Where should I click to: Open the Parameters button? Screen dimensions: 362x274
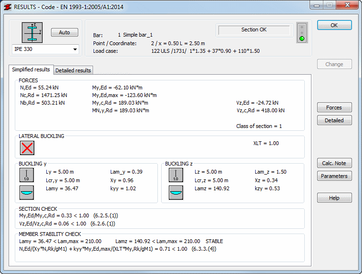pyautogui.click(x=334, y=176)
